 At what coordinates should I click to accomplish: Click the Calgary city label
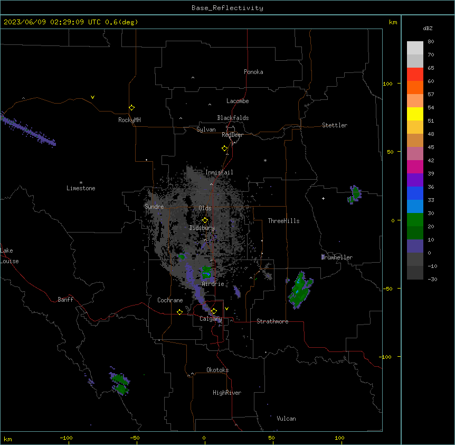point(211,319)
